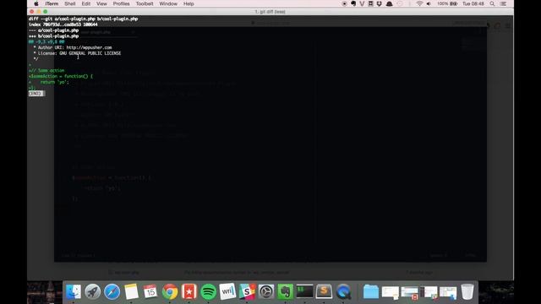Open the Toolbelt menu
Viewport: 541px width, 304px height.
[x=145, y=3]
